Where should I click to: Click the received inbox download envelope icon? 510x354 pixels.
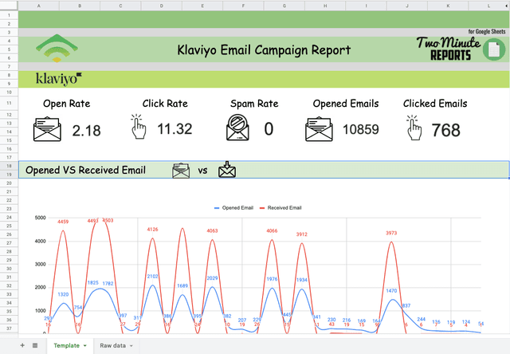click(227, 170)
